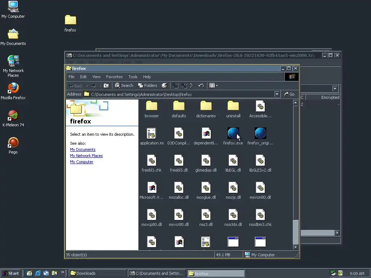Open the Favorites menu
Image resolution: width=371 pixels, height=278 pixels.
click(x=114, y=77)
